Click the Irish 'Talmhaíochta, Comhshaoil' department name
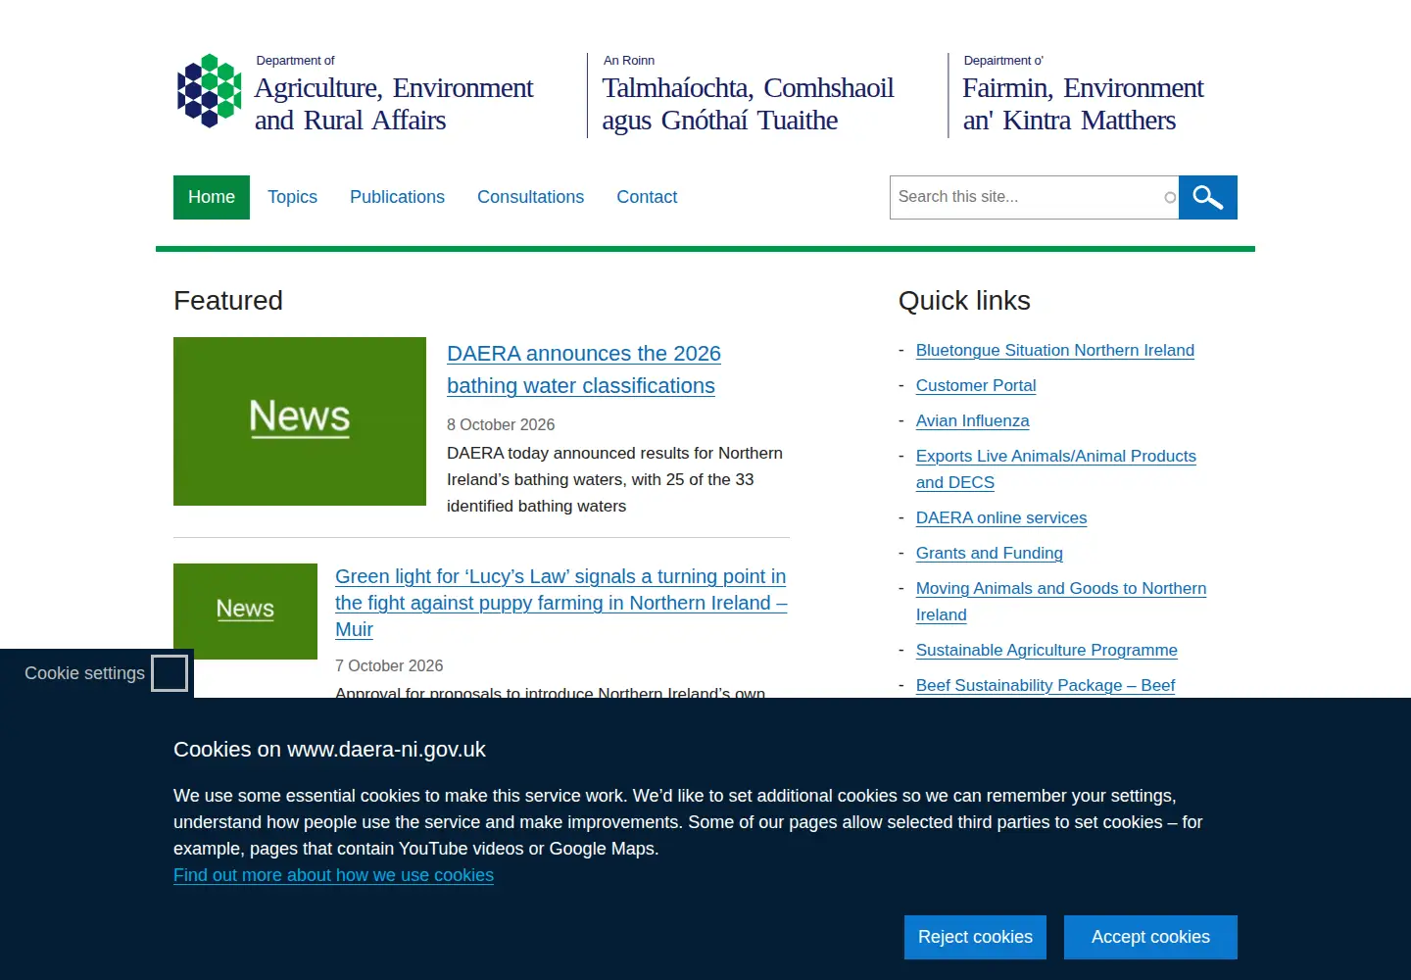This screenshot has width=1411, height=980. tap(748, 104)
